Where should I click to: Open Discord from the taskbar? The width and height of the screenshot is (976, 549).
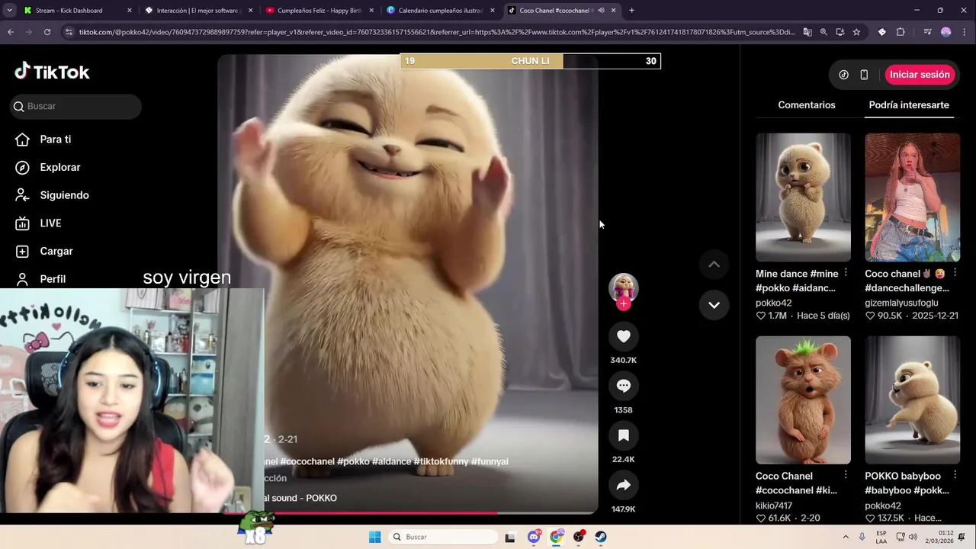pyautogui.click(x=534, y=537)
